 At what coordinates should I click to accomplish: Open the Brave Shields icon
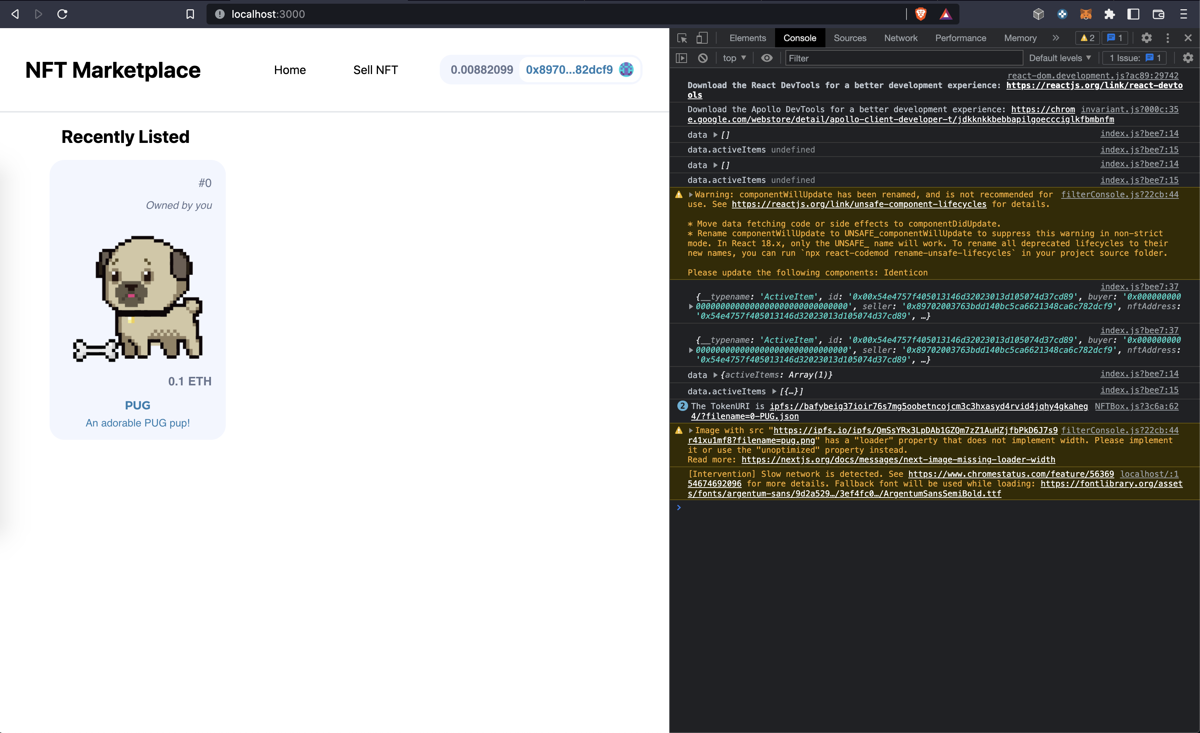[921, 14]
